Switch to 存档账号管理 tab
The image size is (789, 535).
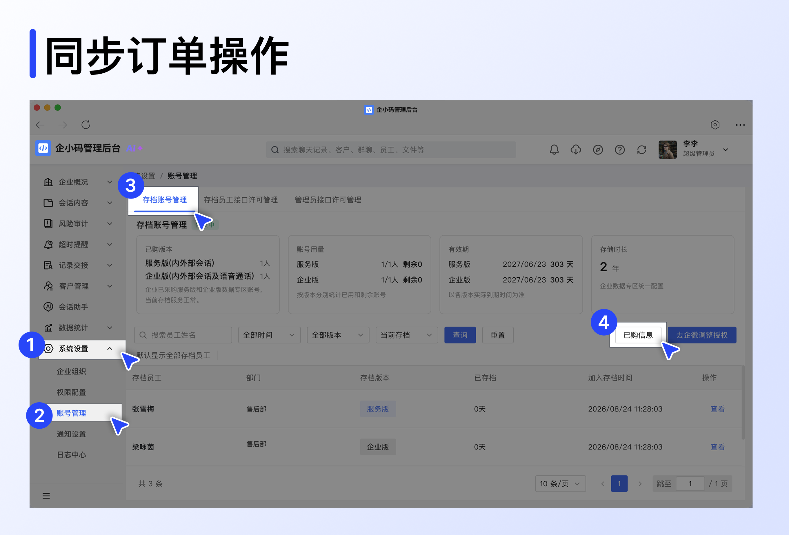pos(165,200)
